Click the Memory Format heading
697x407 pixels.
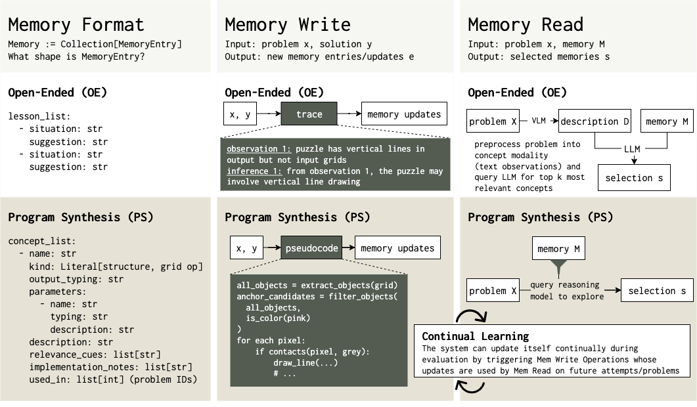76,25
